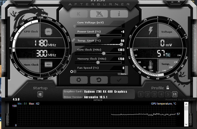Click the scrollbar thumb in the monitoring graph
197x129 pixels.
186,108
